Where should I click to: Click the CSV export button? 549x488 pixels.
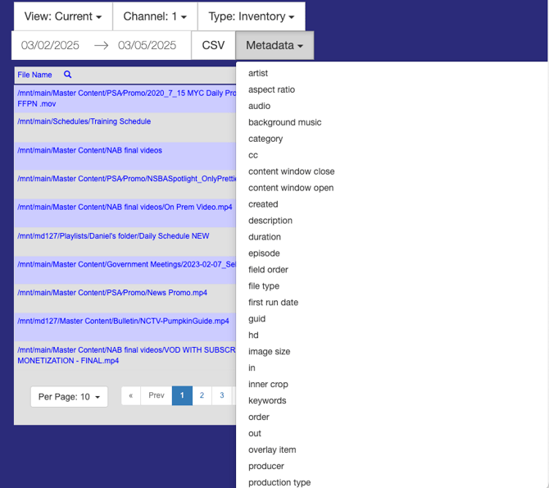[x=213, y=46]
